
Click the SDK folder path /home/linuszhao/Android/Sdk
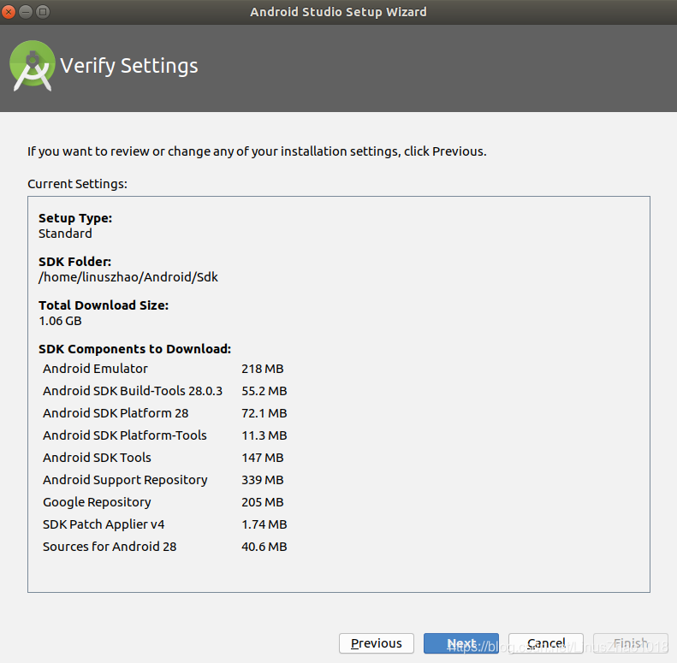[x=128, y=277]
